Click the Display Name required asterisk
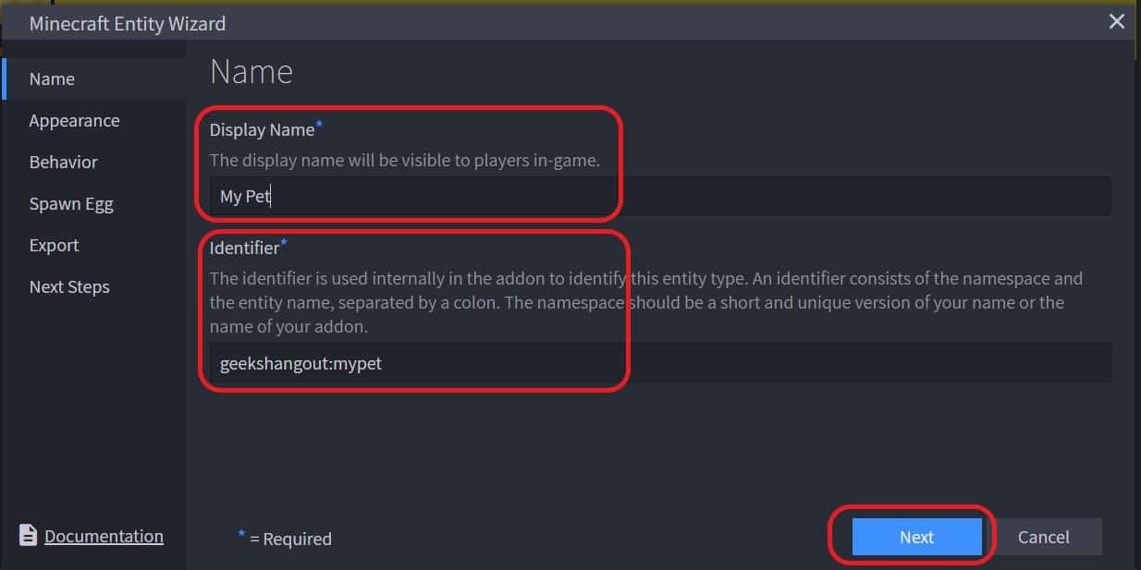The image size is (1141, 570). (x=320, y=123)
